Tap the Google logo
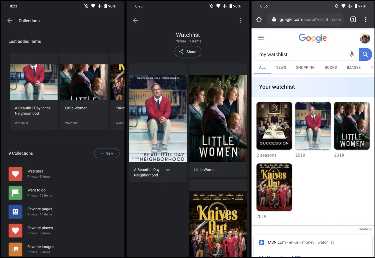This screenshot has width=375, height=258. (x=312, y=38)
